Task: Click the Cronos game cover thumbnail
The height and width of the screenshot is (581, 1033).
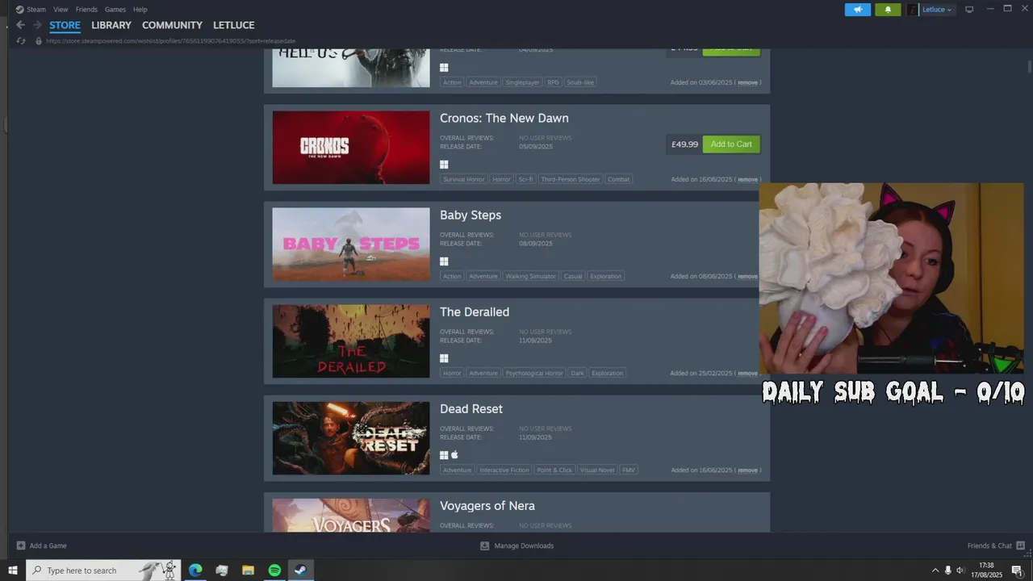Action: point(351,148)
